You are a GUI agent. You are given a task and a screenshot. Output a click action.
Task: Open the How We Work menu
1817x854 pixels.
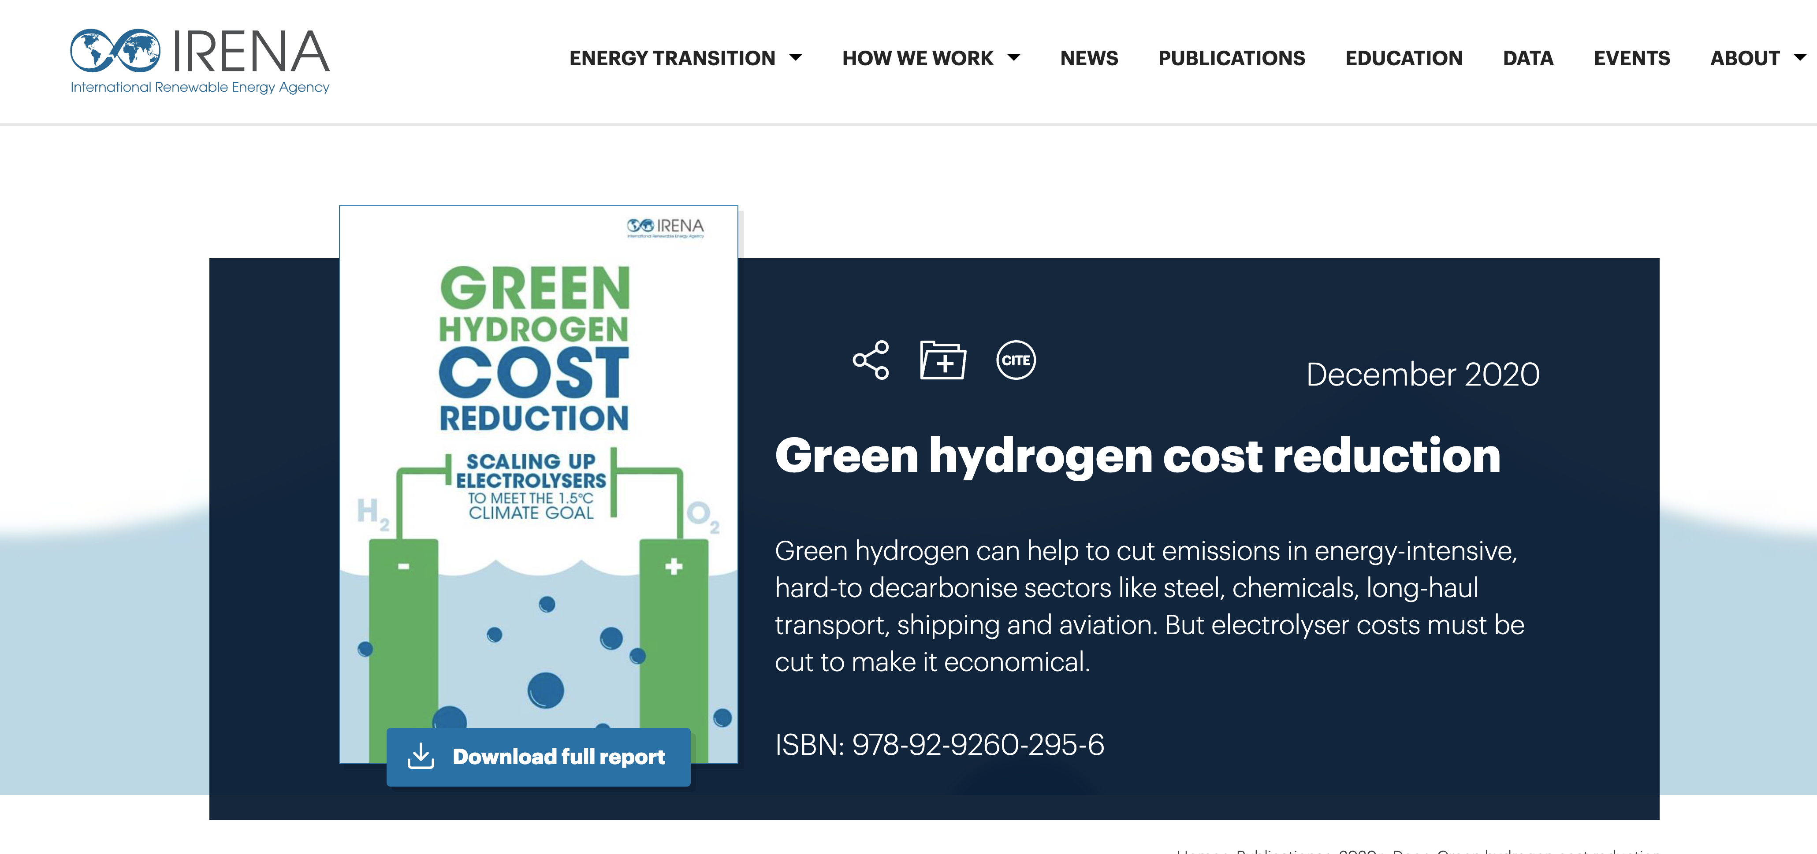pos(918,58)
